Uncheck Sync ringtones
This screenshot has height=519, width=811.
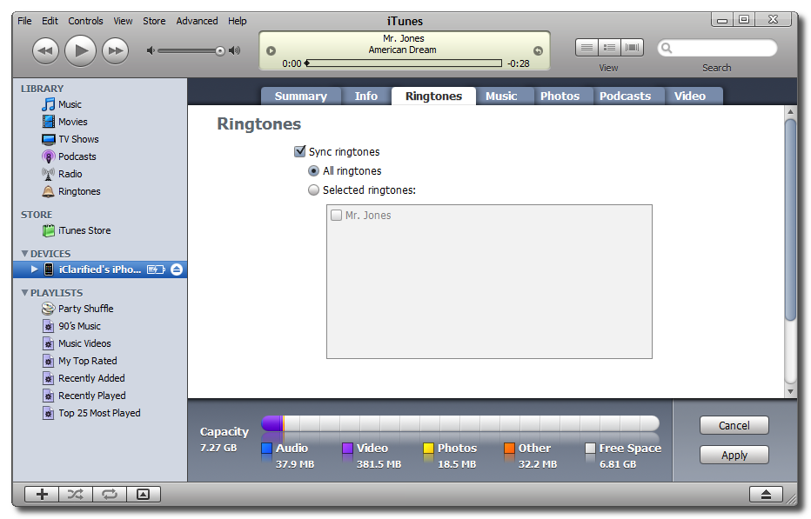(x=299, y=151)
